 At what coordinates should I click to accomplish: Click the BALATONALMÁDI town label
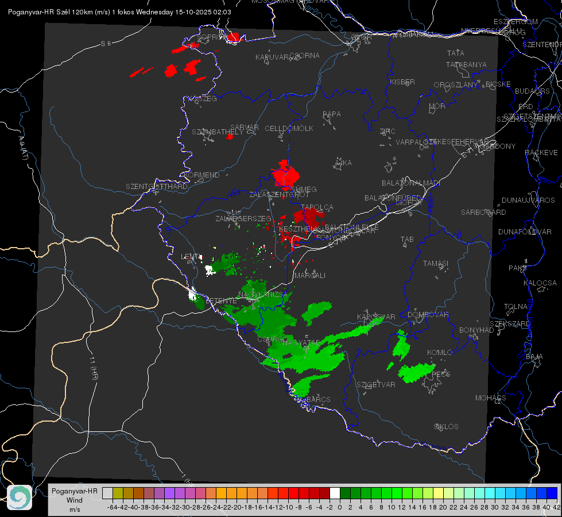411,183
